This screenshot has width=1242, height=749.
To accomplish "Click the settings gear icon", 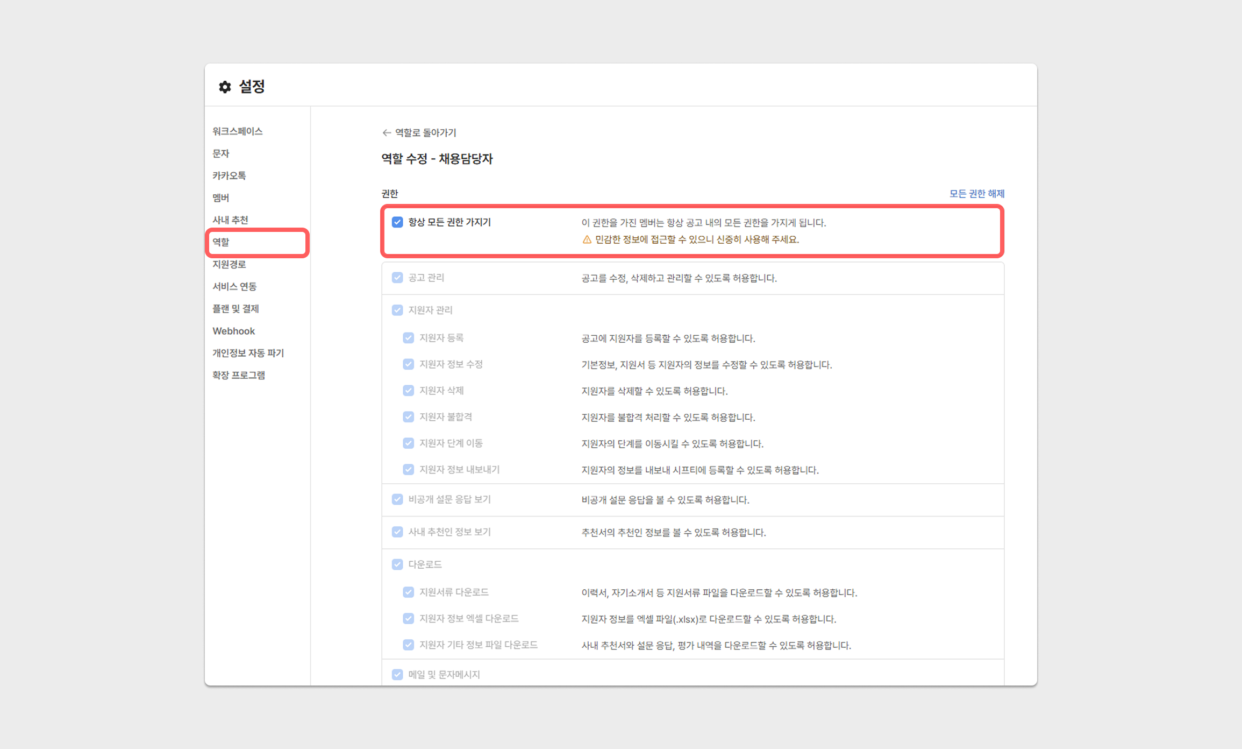I will [x=225, y=87].
